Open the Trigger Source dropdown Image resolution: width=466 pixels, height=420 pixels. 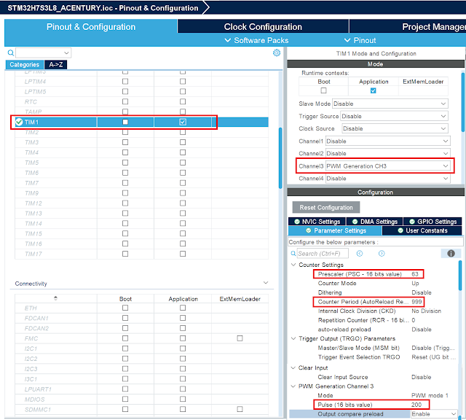tap(394, 116)
